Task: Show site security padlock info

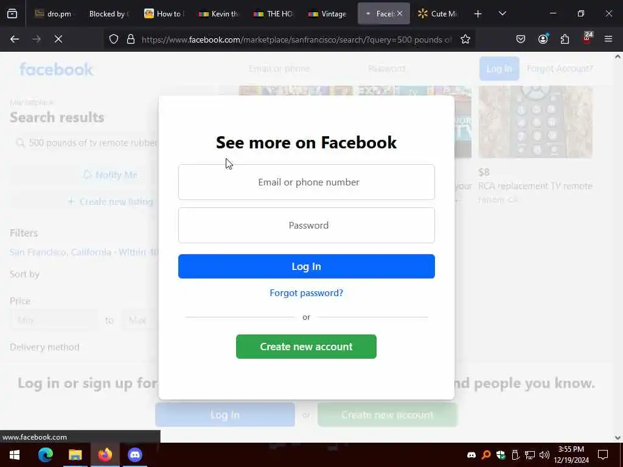Action: (131, 40)
